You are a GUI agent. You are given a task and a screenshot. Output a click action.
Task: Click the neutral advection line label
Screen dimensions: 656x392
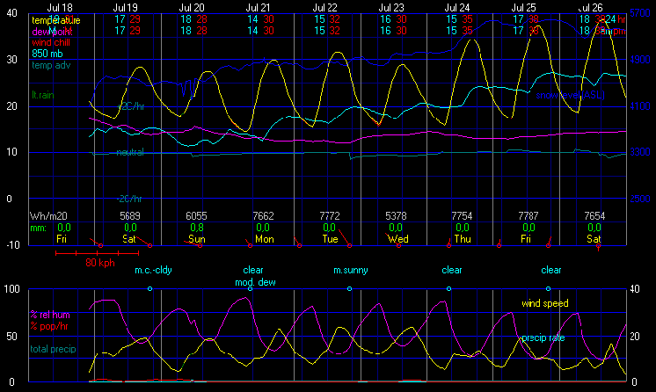coord(130,152)
